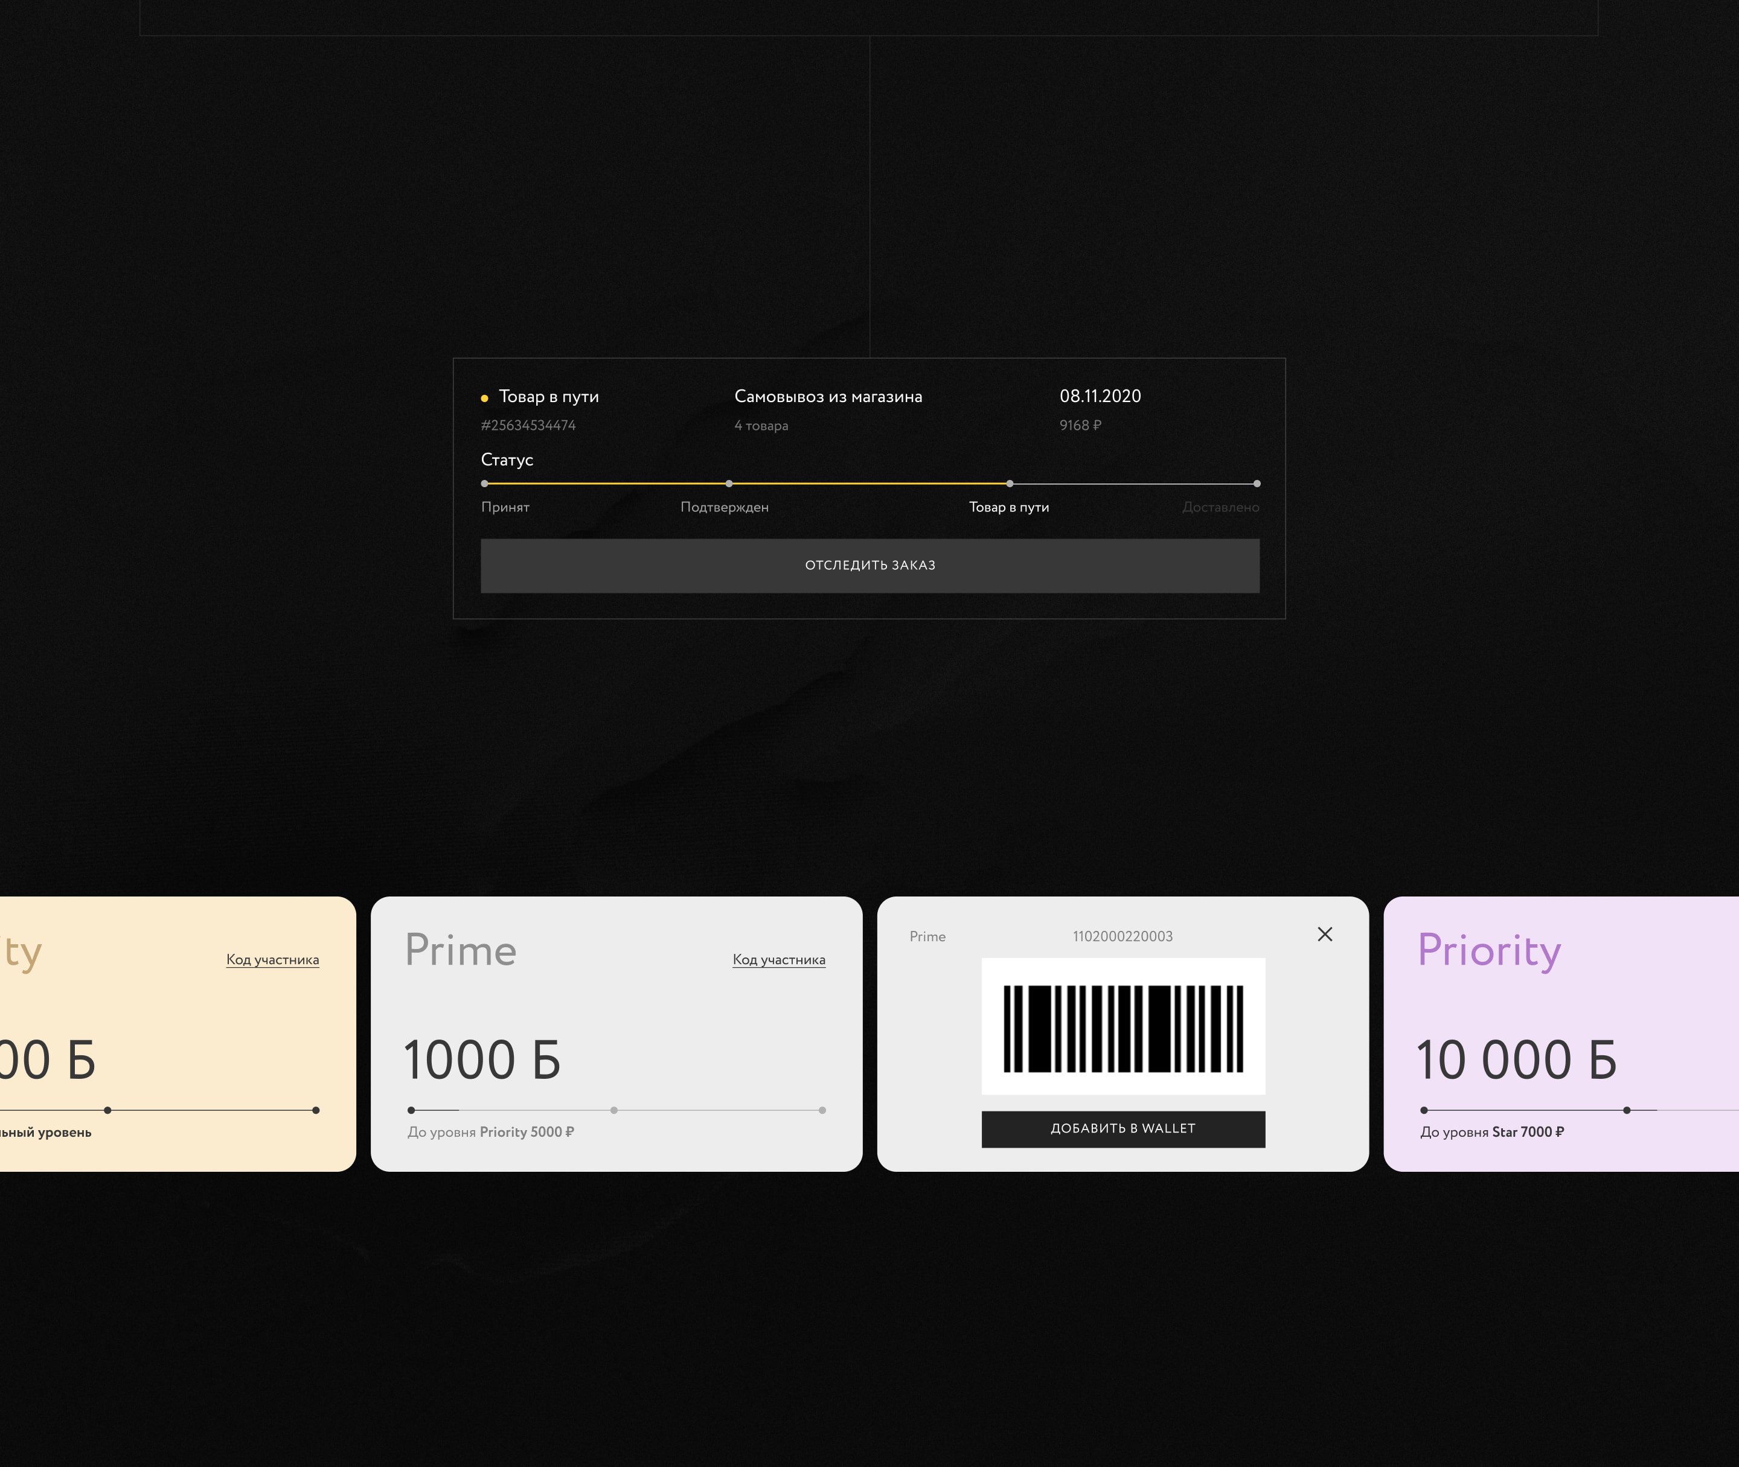Image resolution: width=1739 pixels, height=1467 pixels.
Task: Select the Доставлено end marker
Action: 1257,483
